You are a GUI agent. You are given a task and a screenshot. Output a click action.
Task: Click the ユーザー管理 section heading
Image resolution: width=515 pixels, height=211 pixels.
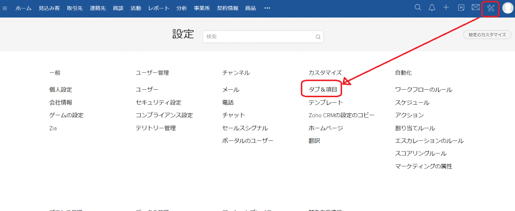point(152,73)
